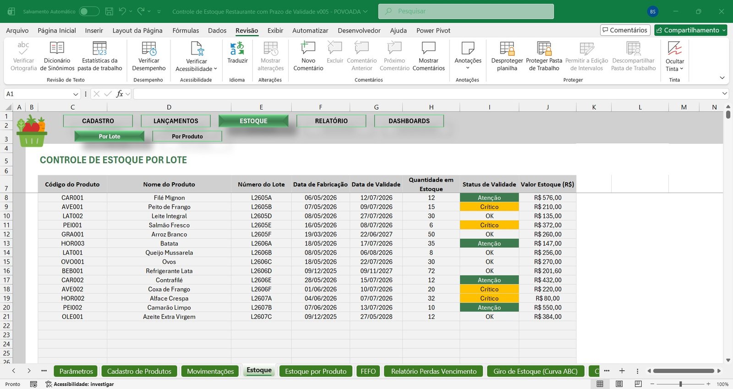Click the LANÇAMENTOS navigation button
This screenshot has height=389, width=733.
[176, 121]
